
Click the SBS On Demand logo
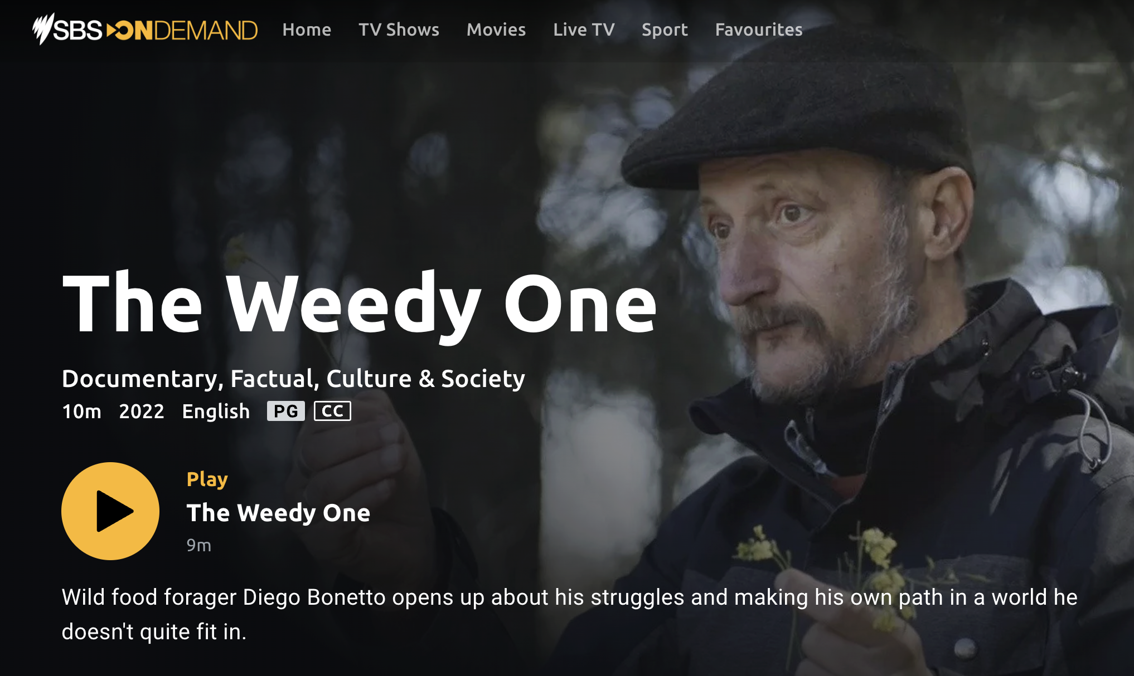click(145, 29)
